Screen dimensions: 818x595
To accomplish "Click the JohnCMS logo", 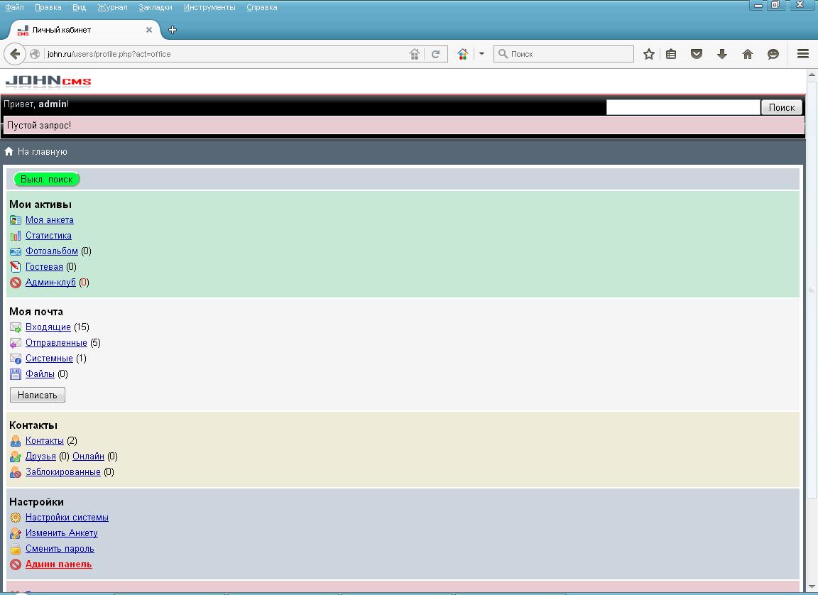I will 48,82.
